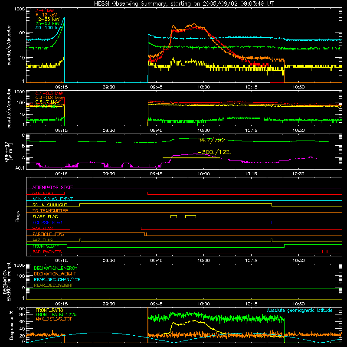Select the 12-25 keV legend label
The image size is (347, 347).
[x=48, y=19]
